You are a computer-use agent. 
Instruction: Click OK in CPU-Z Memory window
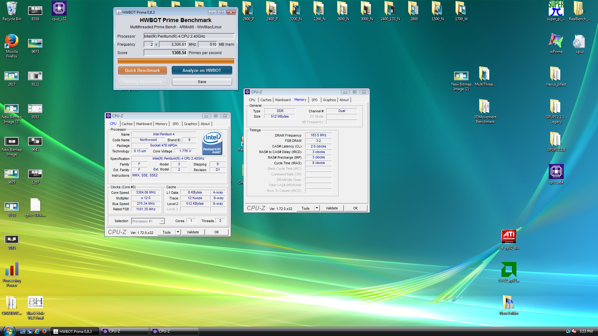(355, 208)
